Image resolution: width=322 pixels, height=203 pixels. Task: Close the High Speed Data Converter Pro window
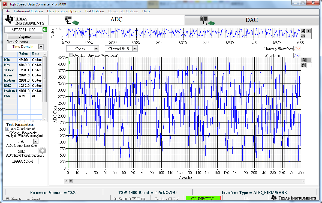coord(313,3)
